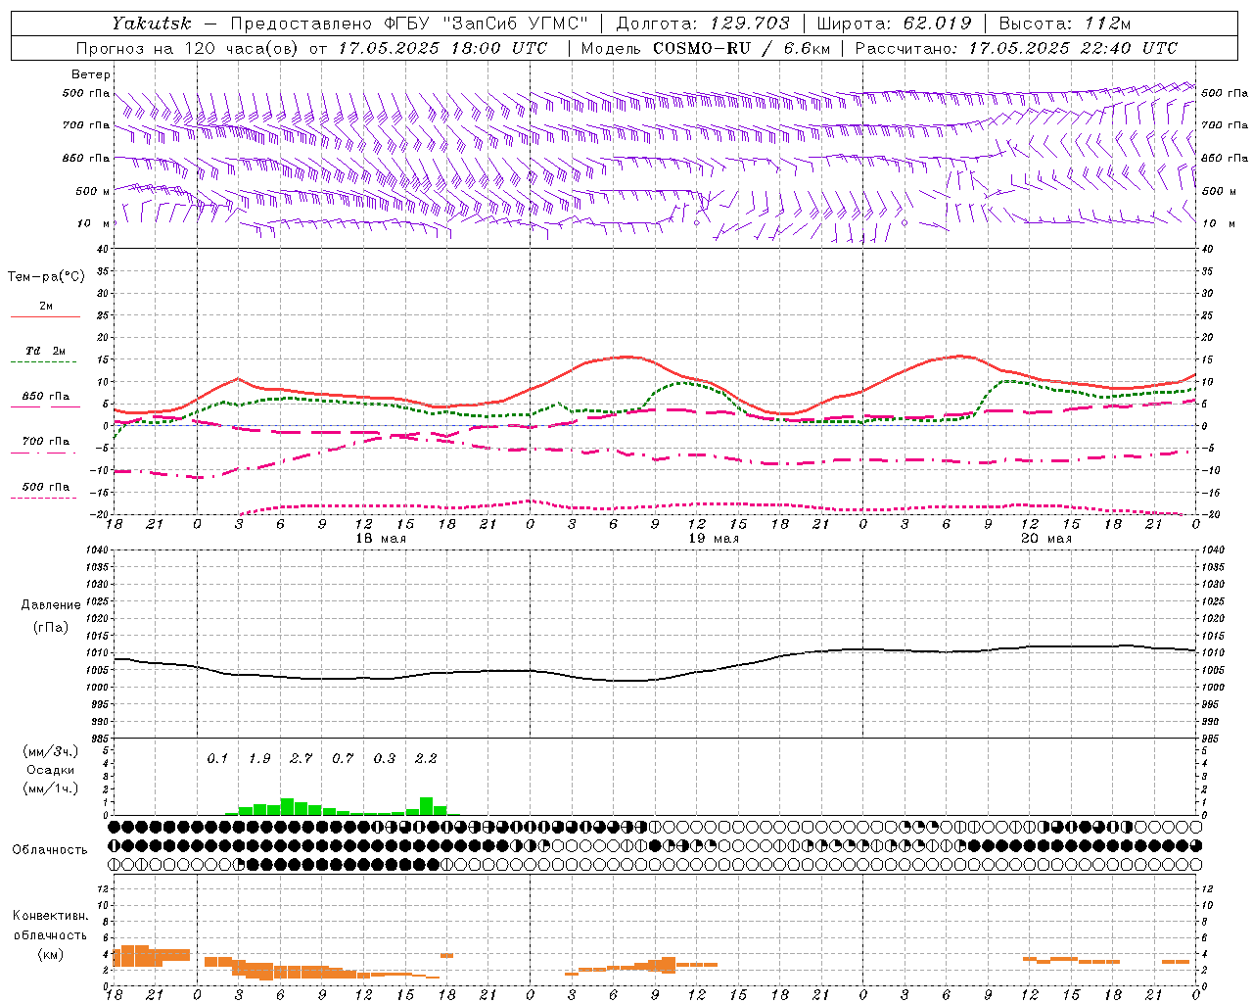Click the "500 гПа" temperature legend entry

coord(45,487)
